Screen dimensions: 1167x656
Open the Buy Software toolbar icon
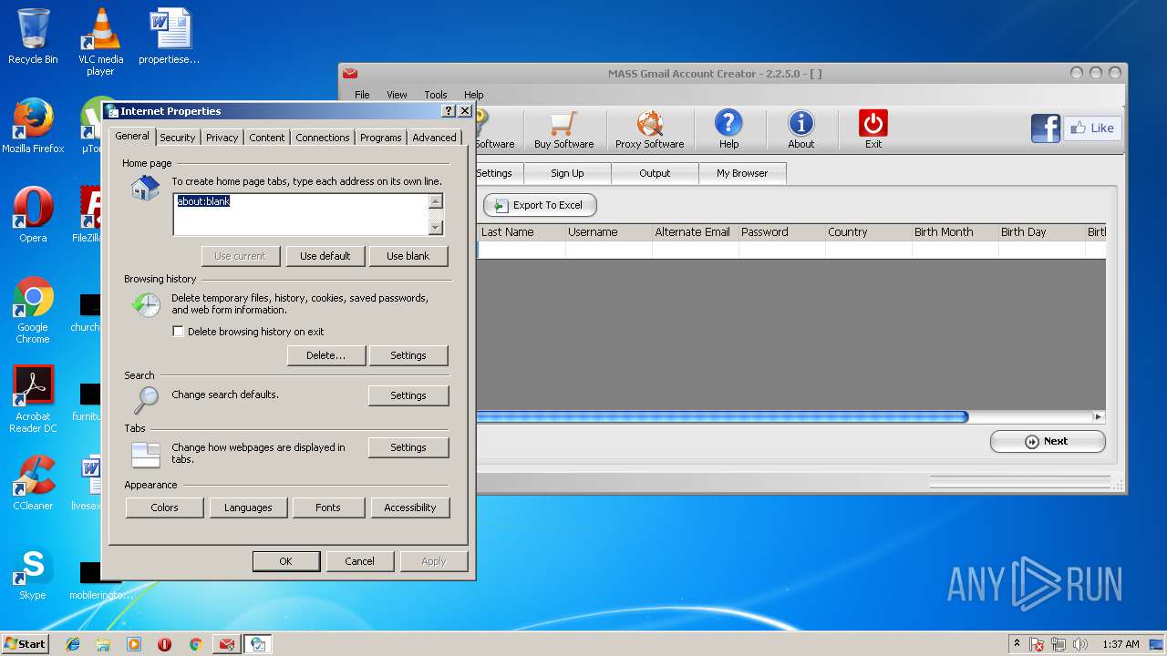tap(563, 128)
